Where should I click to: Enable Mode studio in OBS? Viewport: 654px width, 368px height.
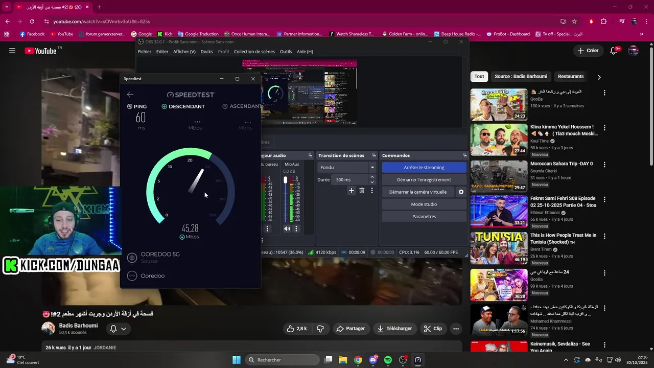pos(424,204)
